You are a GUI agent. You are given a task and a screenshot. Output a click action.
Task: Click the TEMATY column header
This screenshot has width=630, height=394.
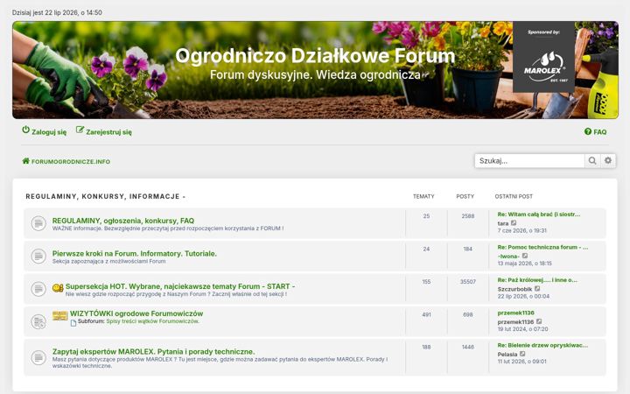point(423,197)
